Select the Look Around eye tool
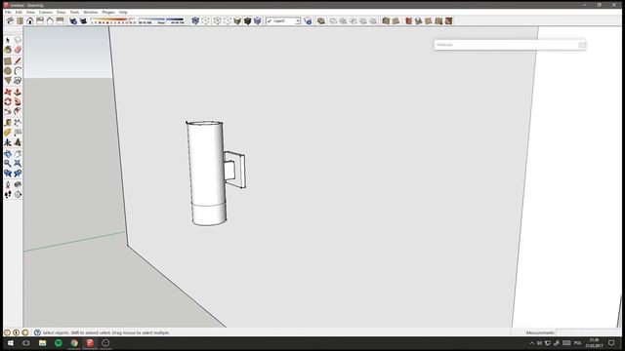The image size is (625, 351). (x=18, y=184)
